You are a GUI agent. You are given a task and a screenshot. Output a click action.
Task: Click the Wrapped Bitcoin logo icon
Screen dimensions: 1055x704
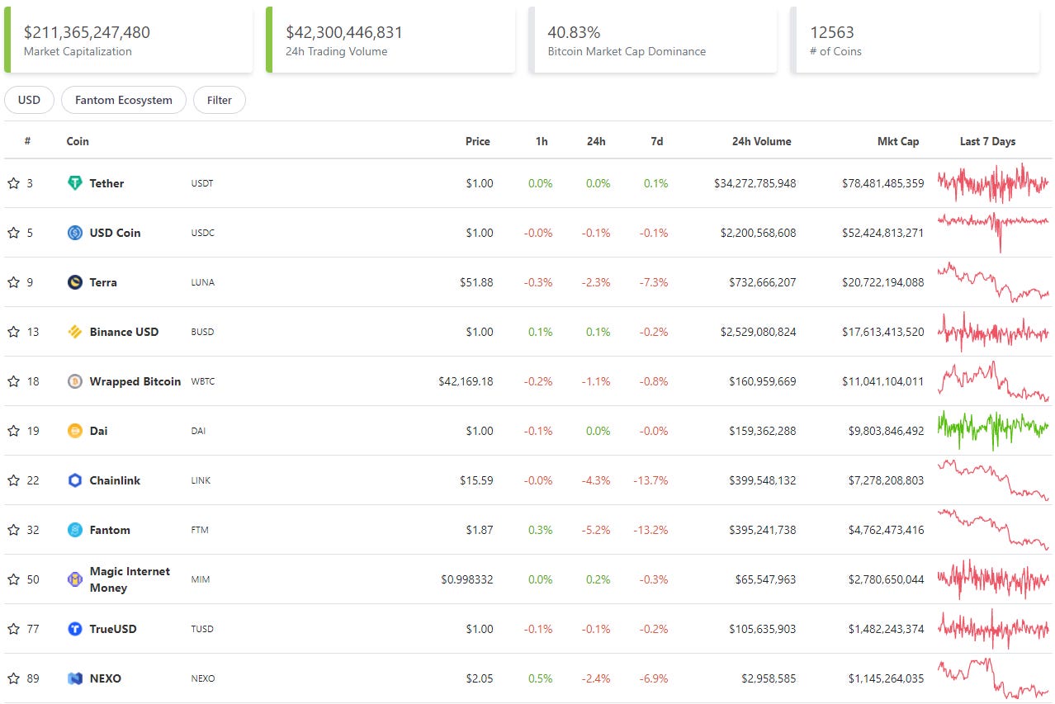(x=75, y=381)
